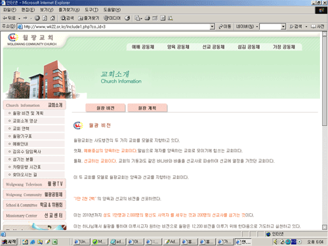Open the 섬기는 분들 sidebar link
The width and height of the screenshot is (328, 246).
point(23,159)
